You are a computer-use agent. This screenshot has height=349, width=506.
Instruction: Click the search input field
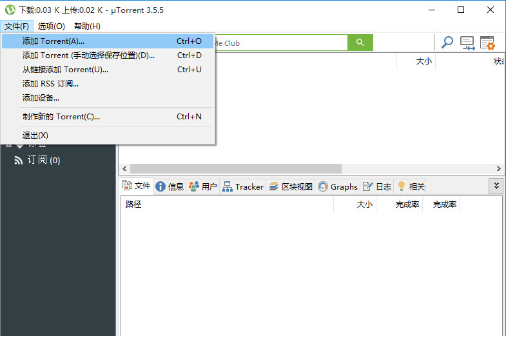(281, 43)
